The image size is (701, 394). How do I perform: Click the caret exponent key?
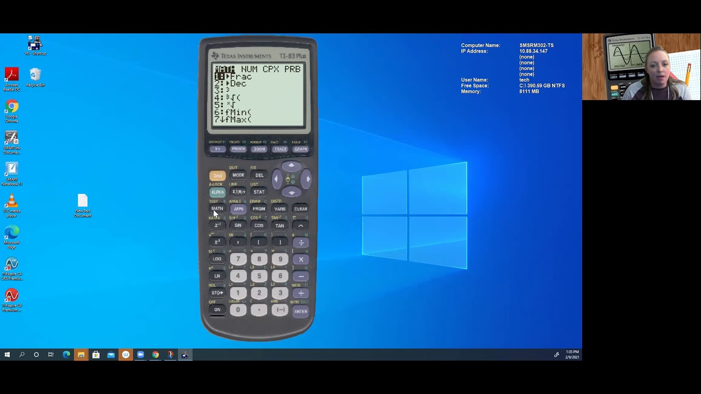(301, 225)
